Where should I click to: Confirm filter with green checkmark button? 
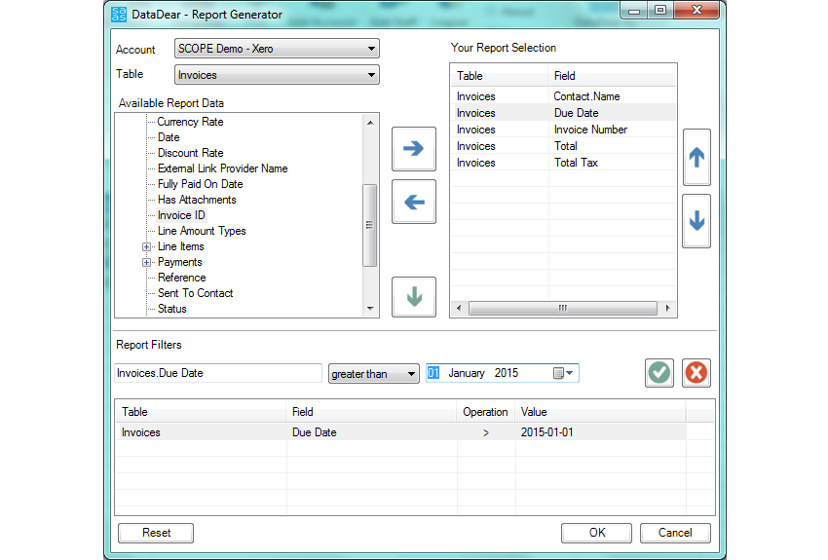point(659,373)
